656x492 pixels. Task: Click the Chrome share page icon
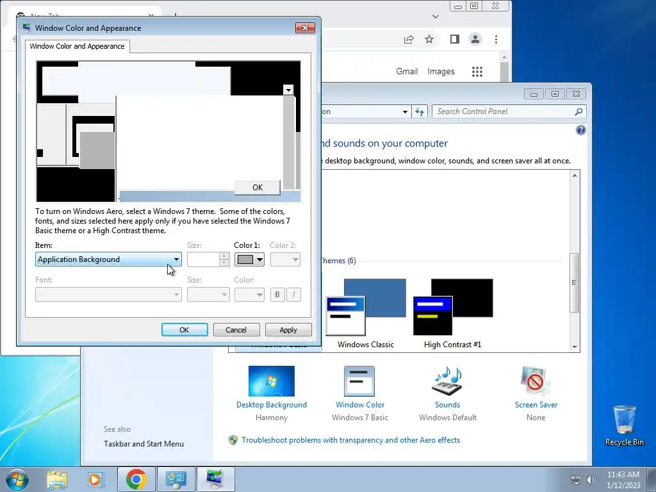[x=409, y=39]
